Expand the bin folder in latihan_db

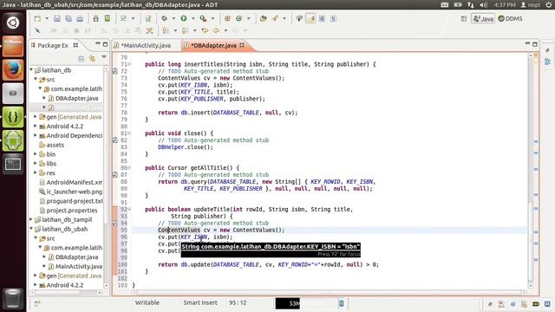36,154
